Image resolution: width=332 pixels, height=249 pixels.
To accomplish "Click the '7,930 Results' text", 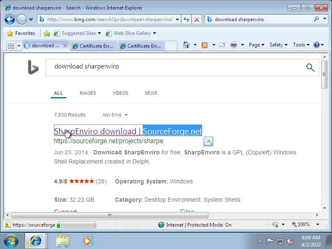I will (x=70, y=115).
